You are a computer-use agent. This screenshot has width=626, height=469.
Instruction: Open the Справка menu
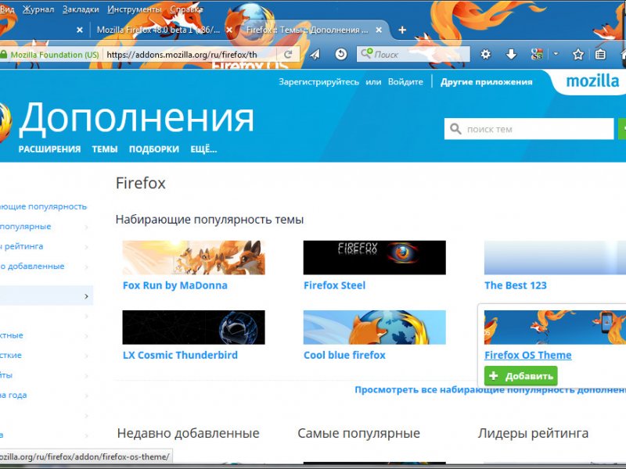(186, 9)
